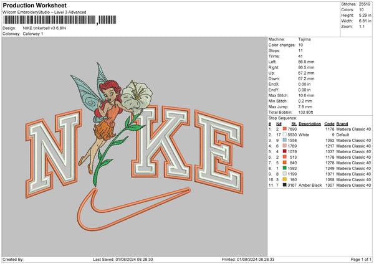The image size is (374, 264).
Task: Click the barcode below the worksheet header
Action: click(x=60, y=20)
